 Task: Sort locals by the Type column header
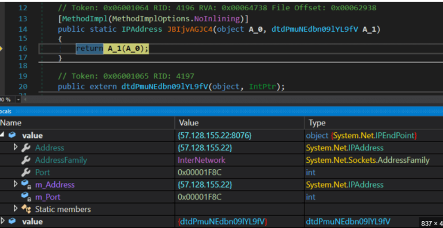point(374,123)
